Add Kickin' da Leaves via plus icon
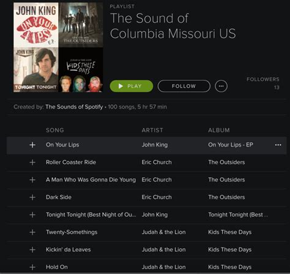Image resolution: width=290 pixels, height=274 pixels. (x=32, y=249)
